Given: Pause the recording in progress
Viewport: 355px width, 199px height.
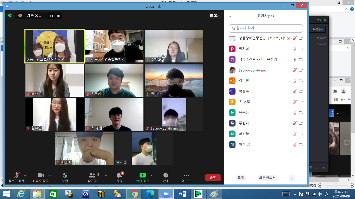Looking at the screenshot, I should click(51, 16).
